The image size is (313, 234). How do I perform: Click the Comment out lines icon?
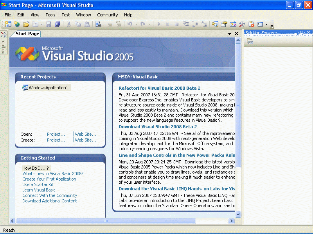coord(110,24)
